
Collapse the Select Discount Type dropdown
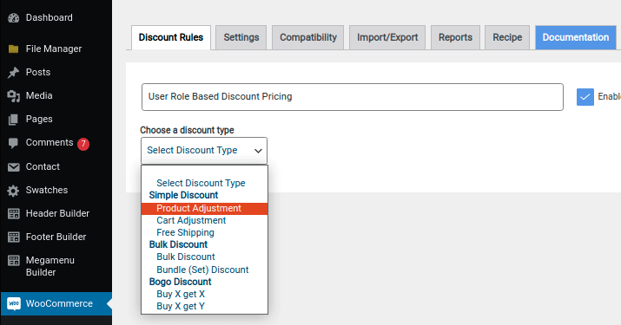[x=204, y=151]
